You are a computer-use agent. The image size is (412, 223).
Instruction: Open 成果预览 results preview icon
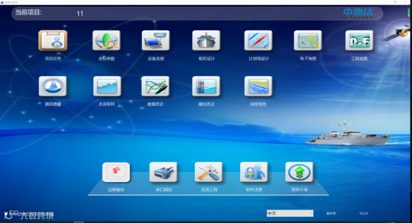coord(258,86)
